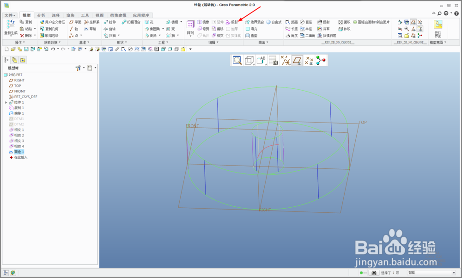The width and height of the screenshot is (462, 278).
Task: Toggle point display in graphics toolbar
Action: coord(309,61)
